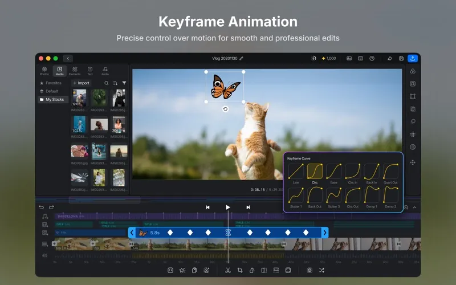Select the Crop tool
The width and height of the screenshot is (456, 285).
(240, 270)
